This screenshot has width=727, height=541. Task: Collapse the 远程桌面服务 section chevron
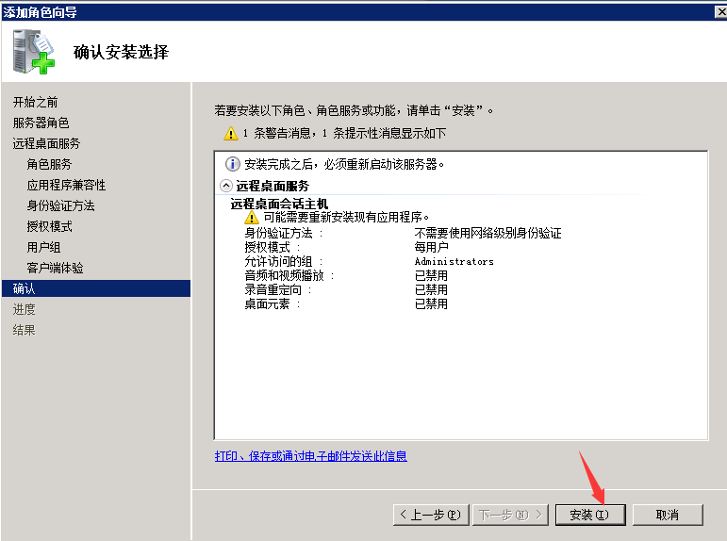click(x=226, y=187)
